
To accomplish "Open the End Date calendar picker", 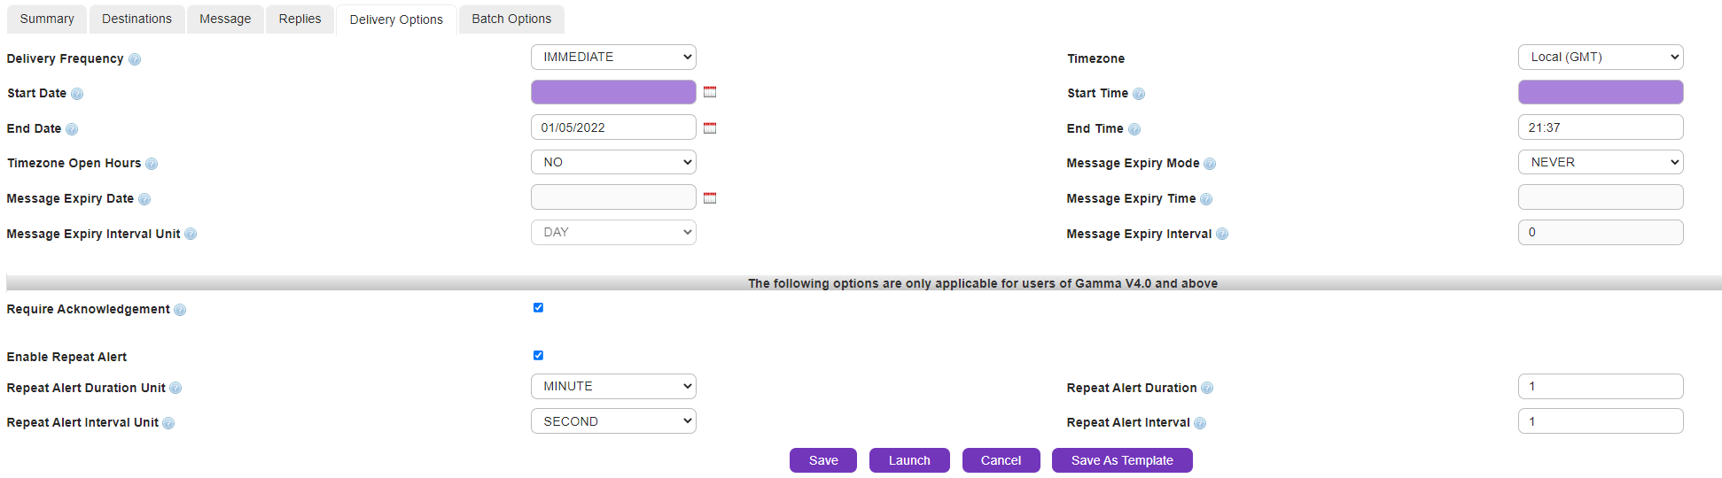I will (709, 127).
